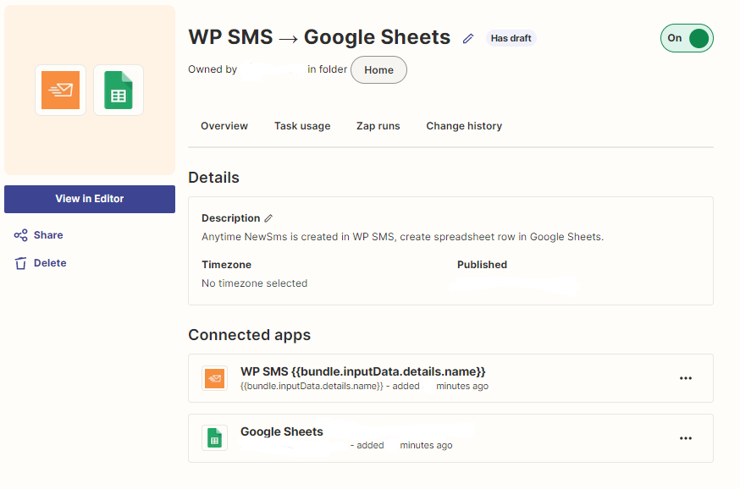740x489 pixels.
Task: Click the Google Sheets icon in header card
Action: click(119, 90)
